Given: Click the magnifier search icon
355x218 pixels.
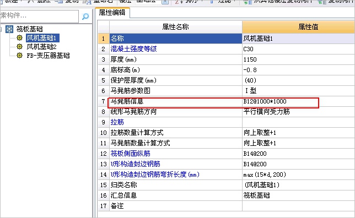Looking at the screenshot, I should (x=85, y=17).
